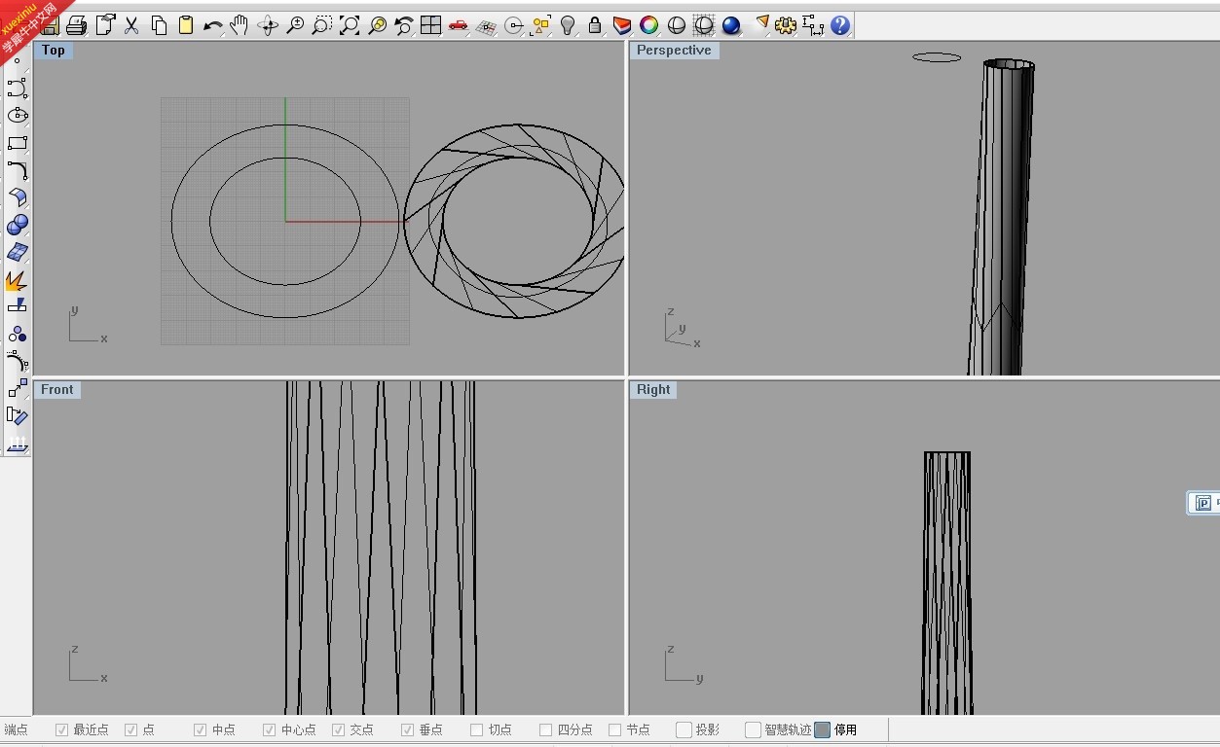The image size is (1220, 747).
Task: Enable the 节点 osnap checkbox
Action: click(615, 729)
